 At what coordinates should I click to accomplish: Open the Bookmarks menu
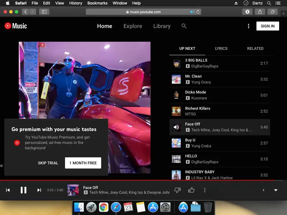tap(97, 3)
